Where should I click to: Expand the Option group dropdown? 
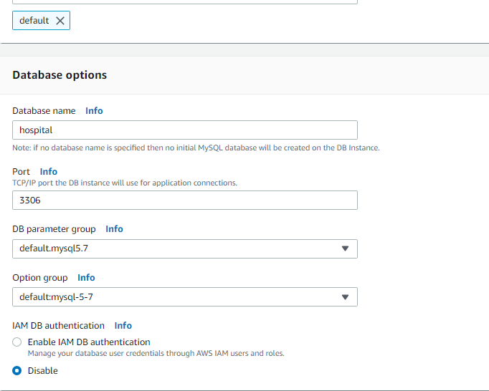coord(185,296)
